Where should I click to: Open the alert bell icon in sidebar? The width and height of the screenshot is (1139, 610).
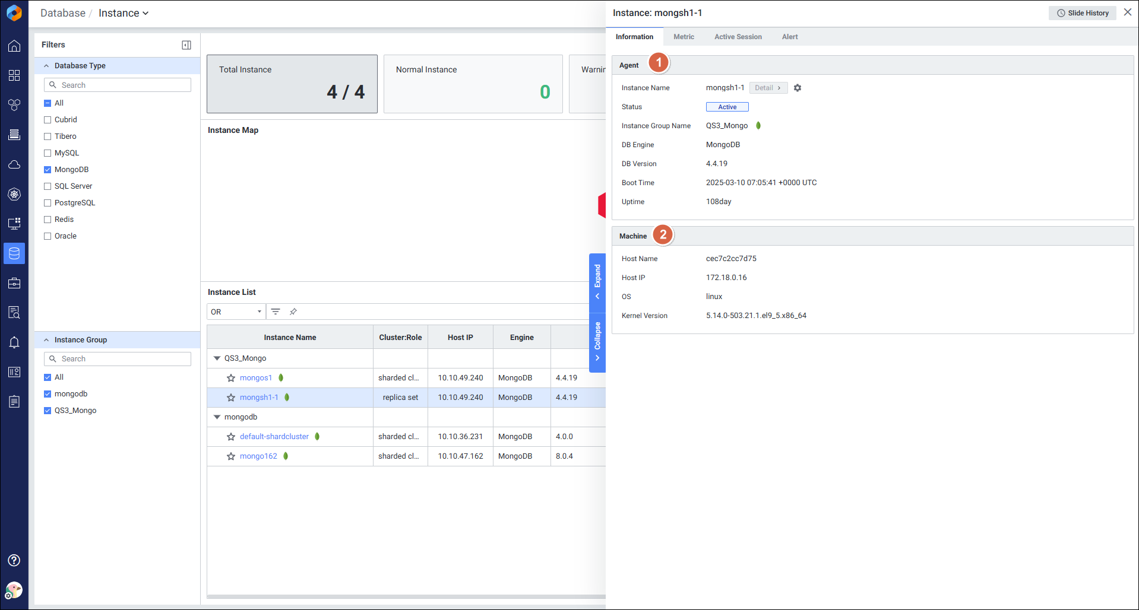[x=14, y=342]
